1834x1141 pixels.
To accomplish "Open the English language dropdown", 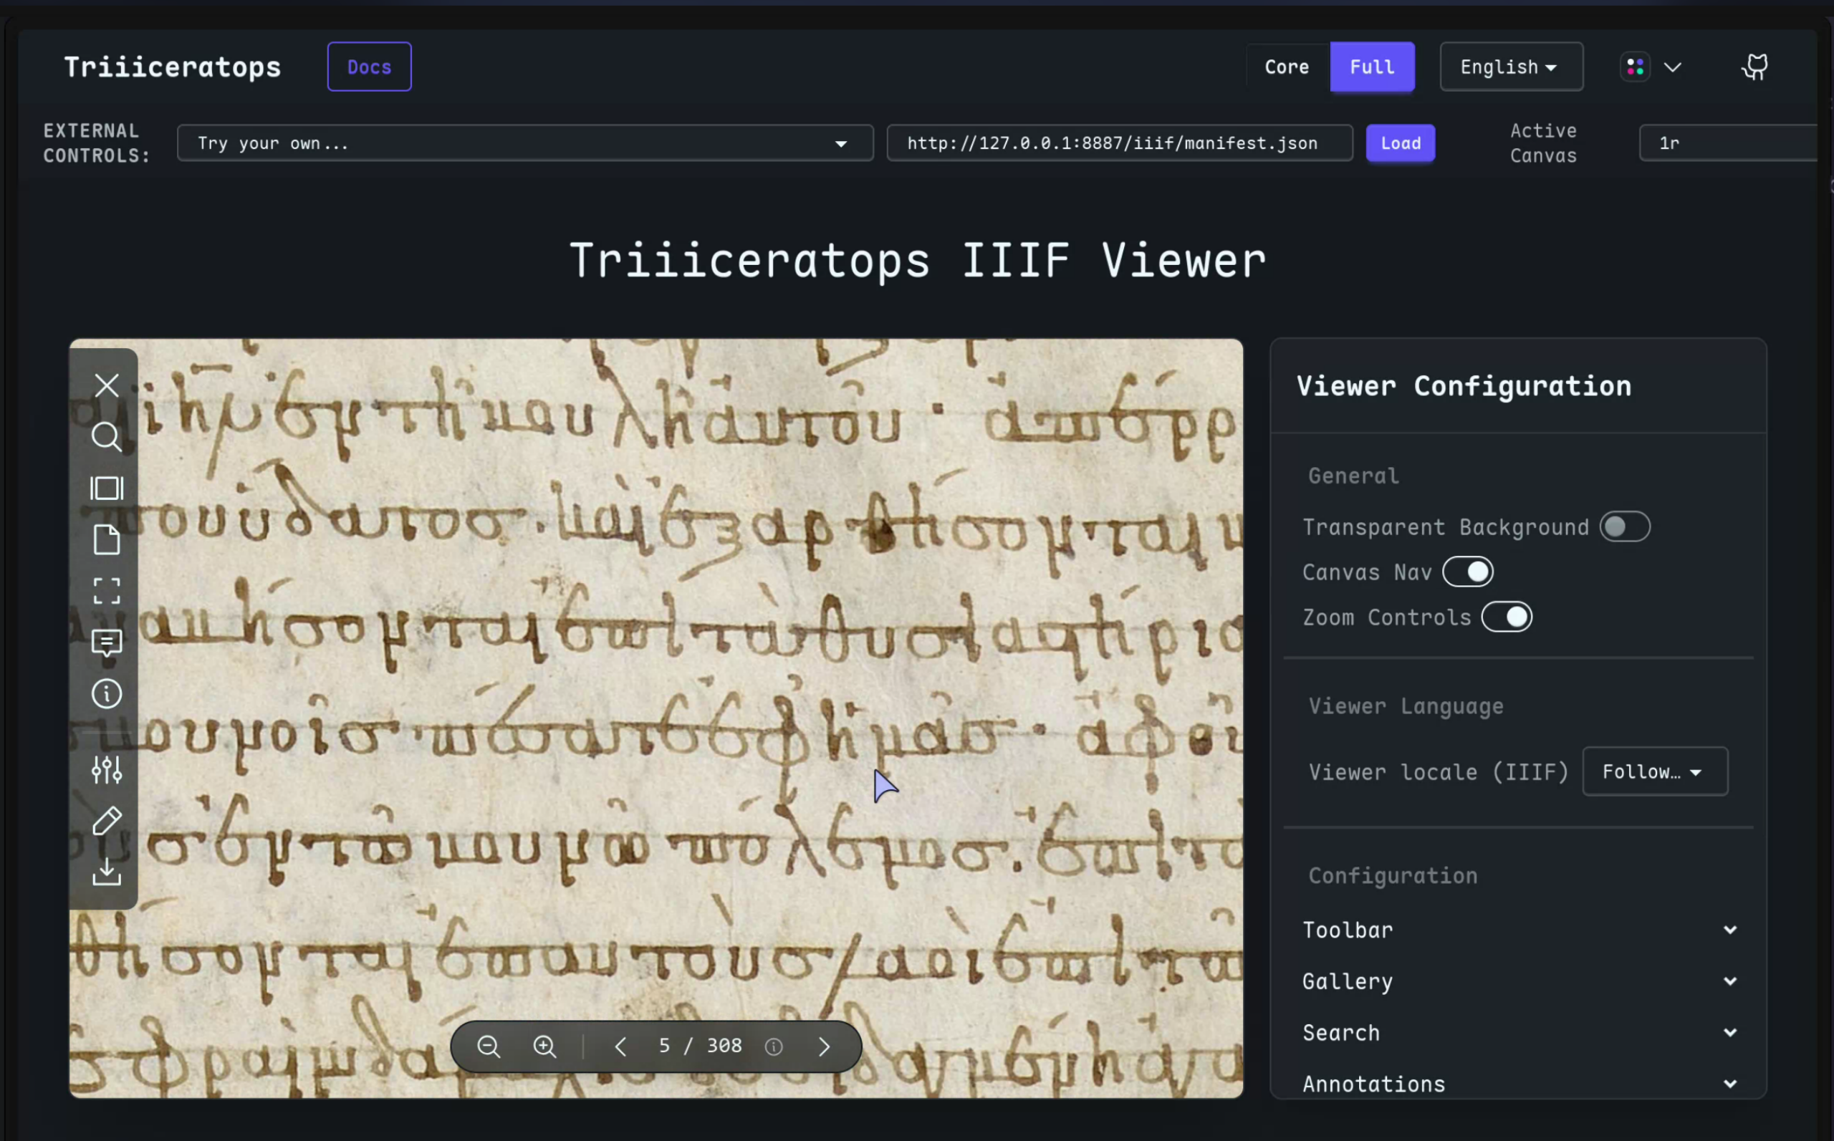I will click(x=1511, y=67).
